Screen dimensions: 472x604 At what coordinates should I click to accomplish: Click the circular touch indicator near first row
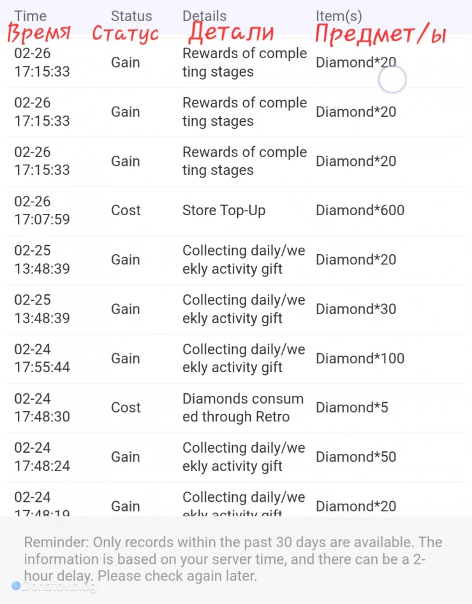coord(392,80)
